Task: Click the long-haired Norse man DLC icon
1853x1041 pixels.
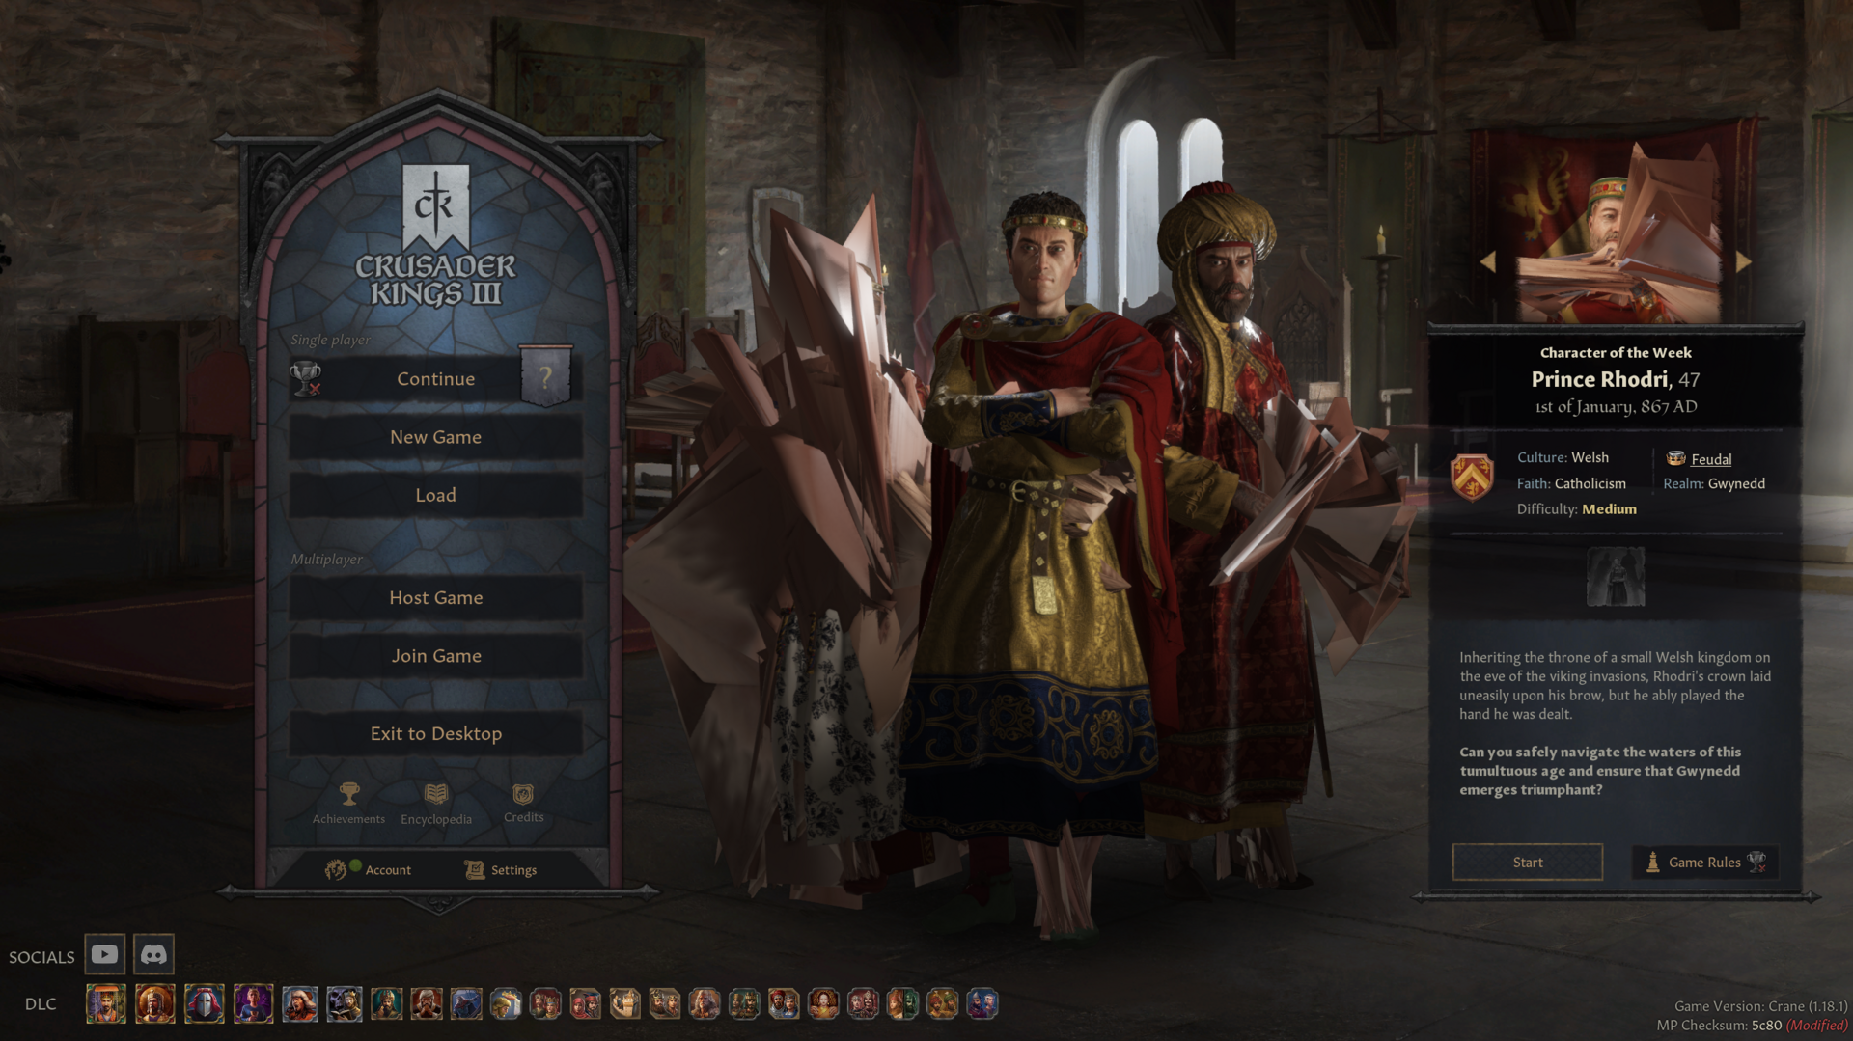Action: click(705, 1003)
